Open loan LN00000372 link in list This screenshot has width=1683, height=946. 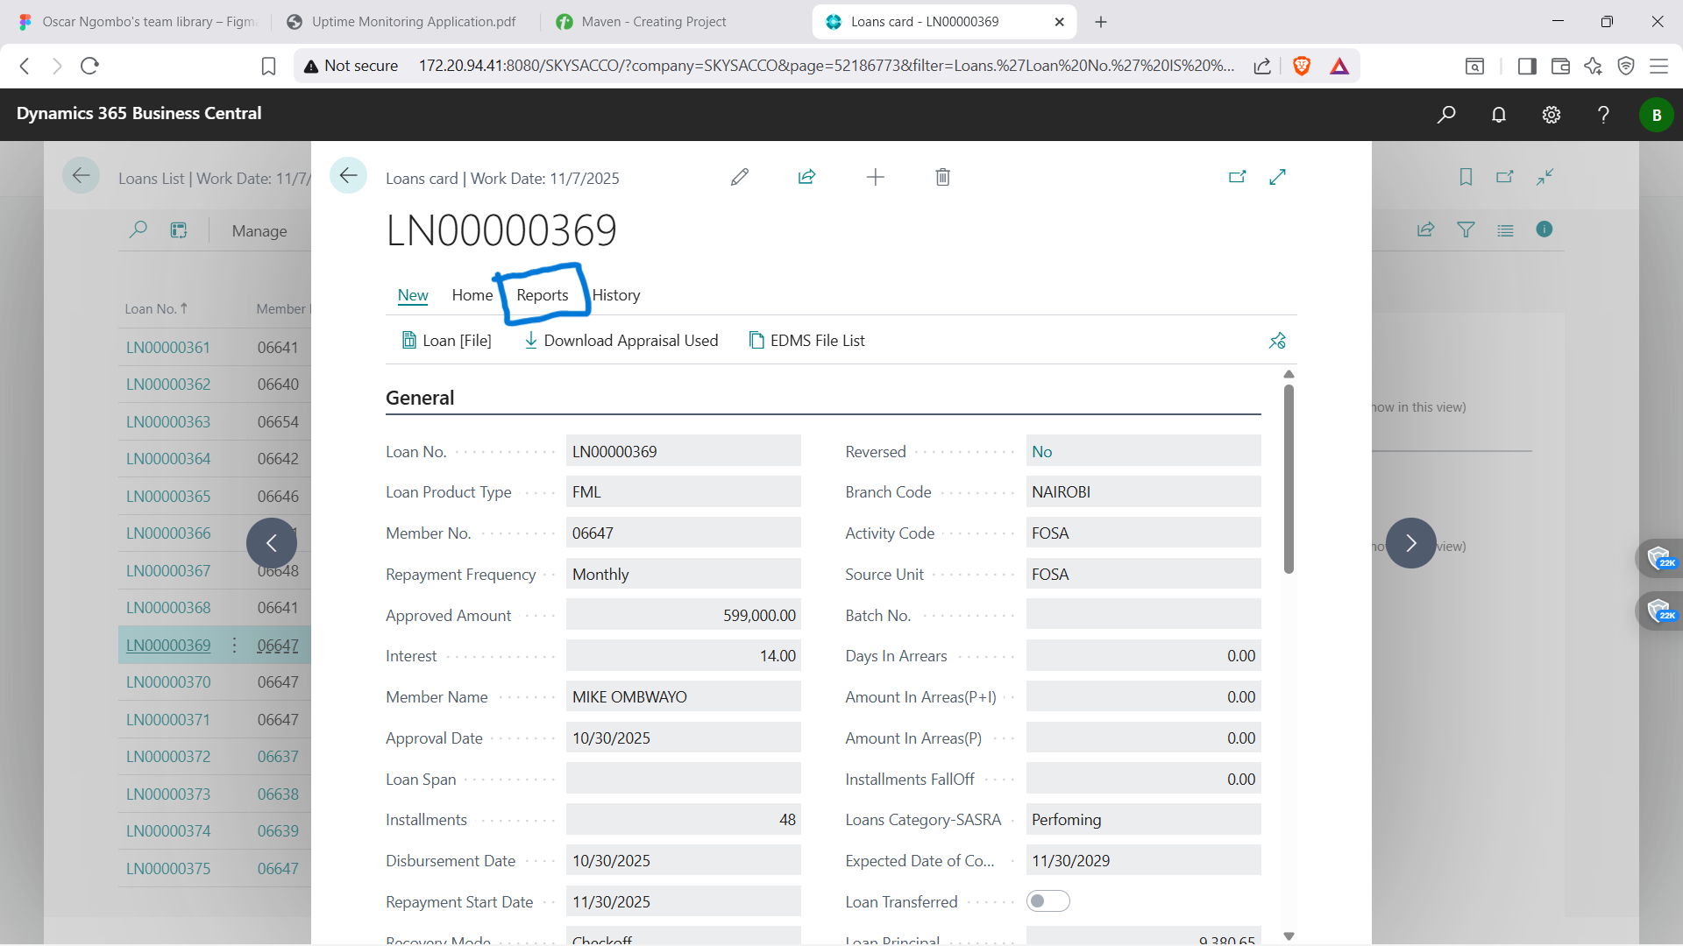(x=168, y=757)
